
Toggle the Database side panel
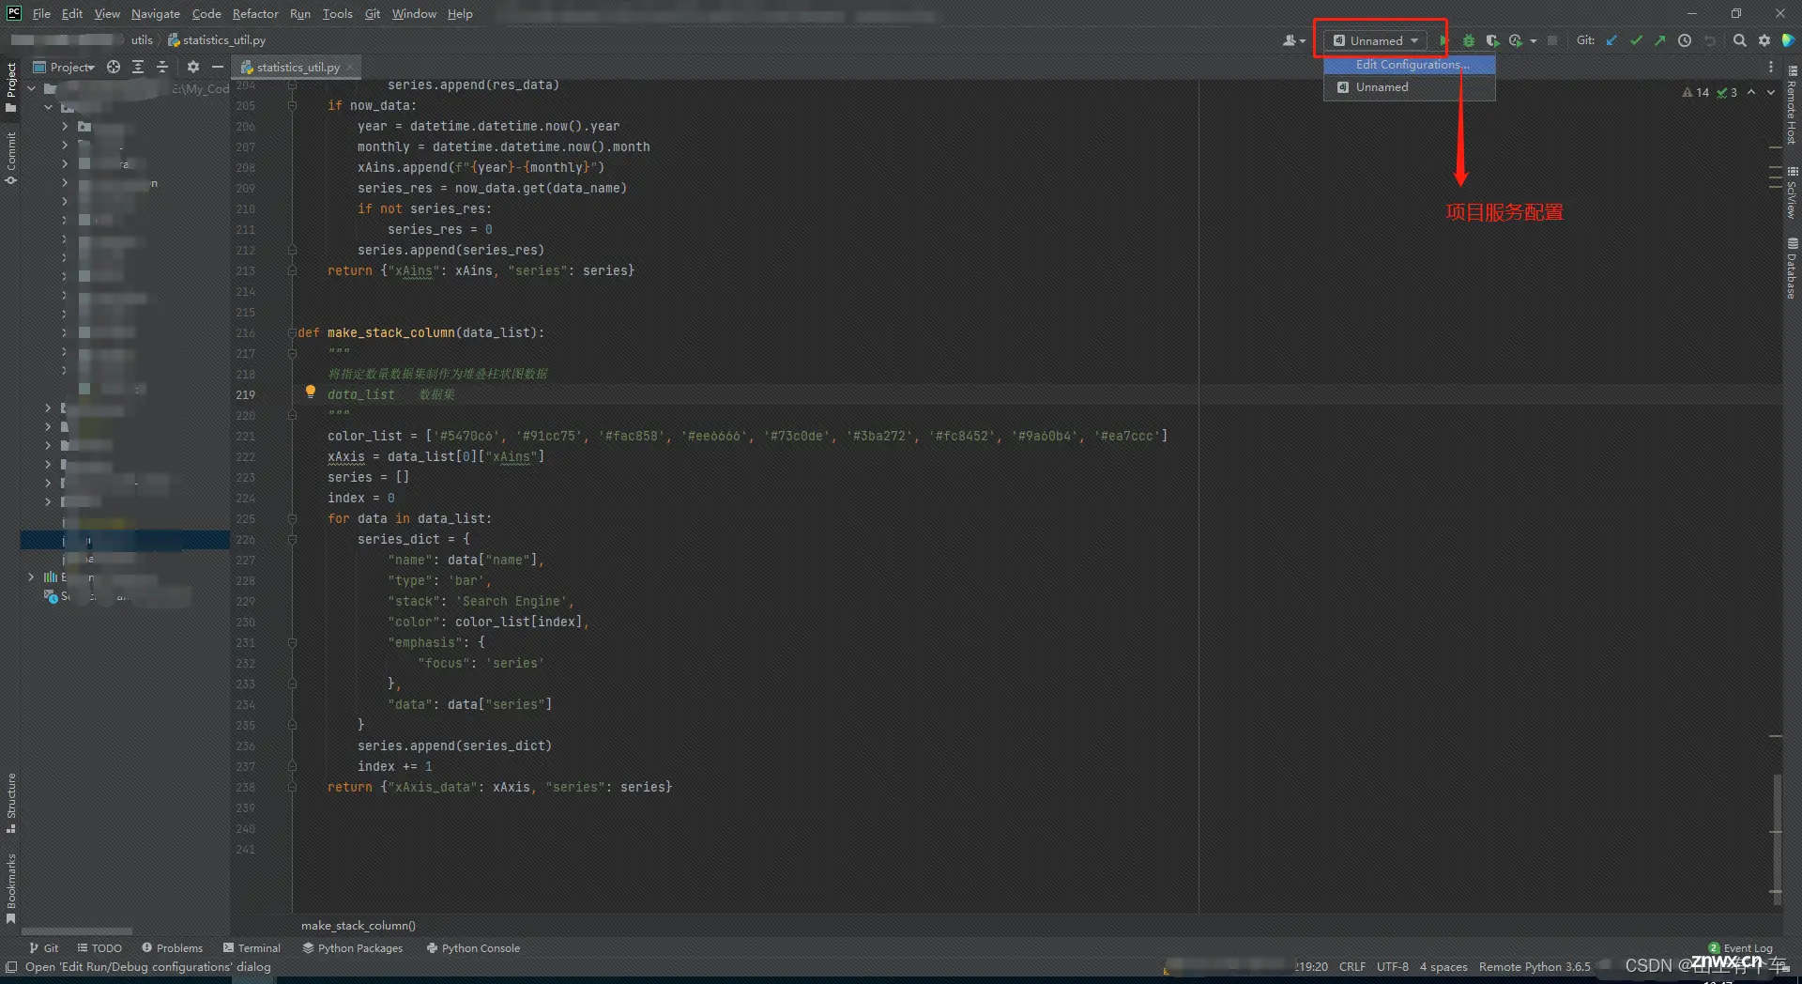click(1792, 269)
